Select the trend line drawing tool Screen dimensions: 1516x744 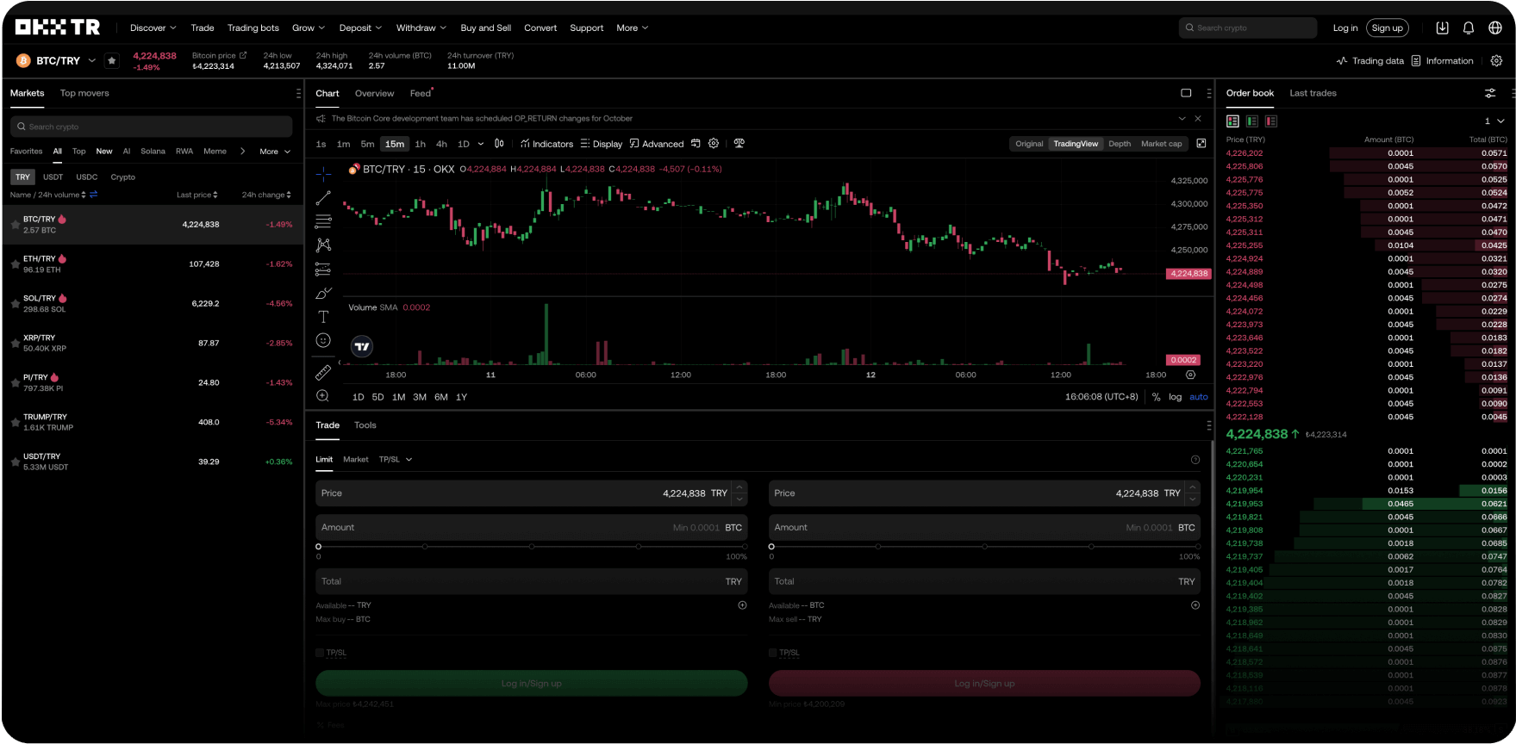pos(323,198)
